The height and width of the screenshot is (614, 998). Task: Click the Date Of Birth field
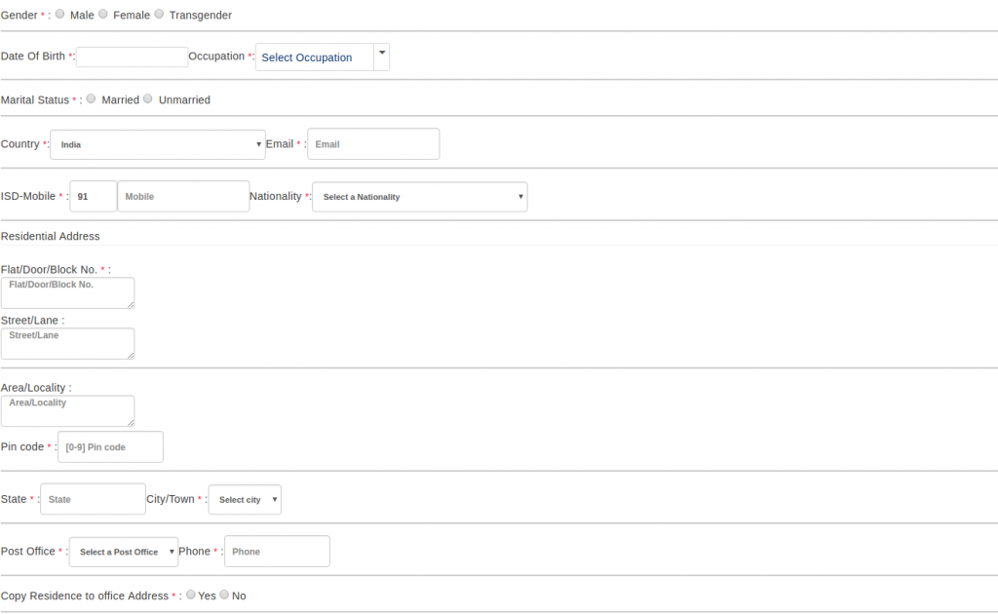pyautogui.click(x=132, y=57)
